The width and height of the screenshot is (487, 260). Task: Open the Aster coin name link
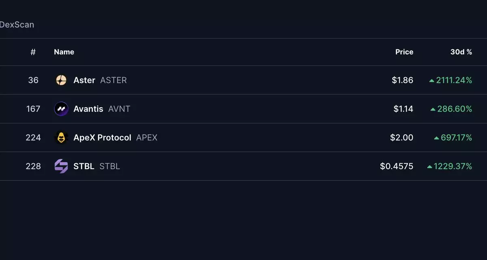(x=84, y=80)
